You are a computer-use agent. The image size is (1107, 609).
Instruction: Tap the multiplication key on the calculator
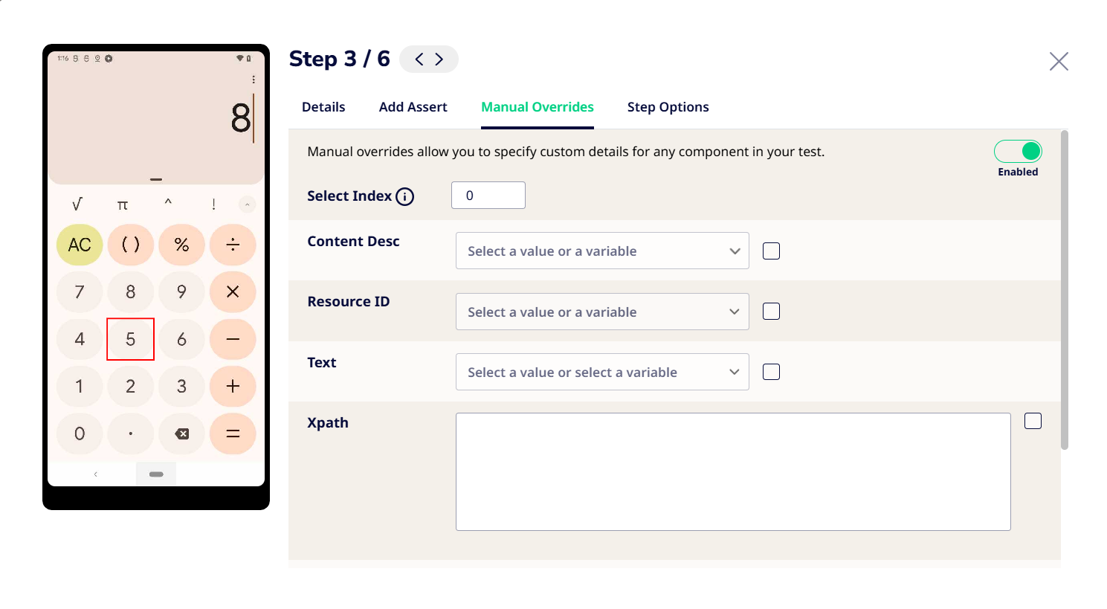[233, 291]
